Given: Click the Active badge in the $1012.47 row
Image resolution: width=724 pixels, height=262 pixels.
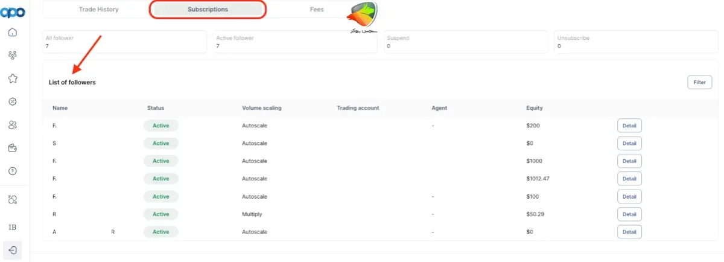Looking at the screenshot, I should [x=161, y=179].
